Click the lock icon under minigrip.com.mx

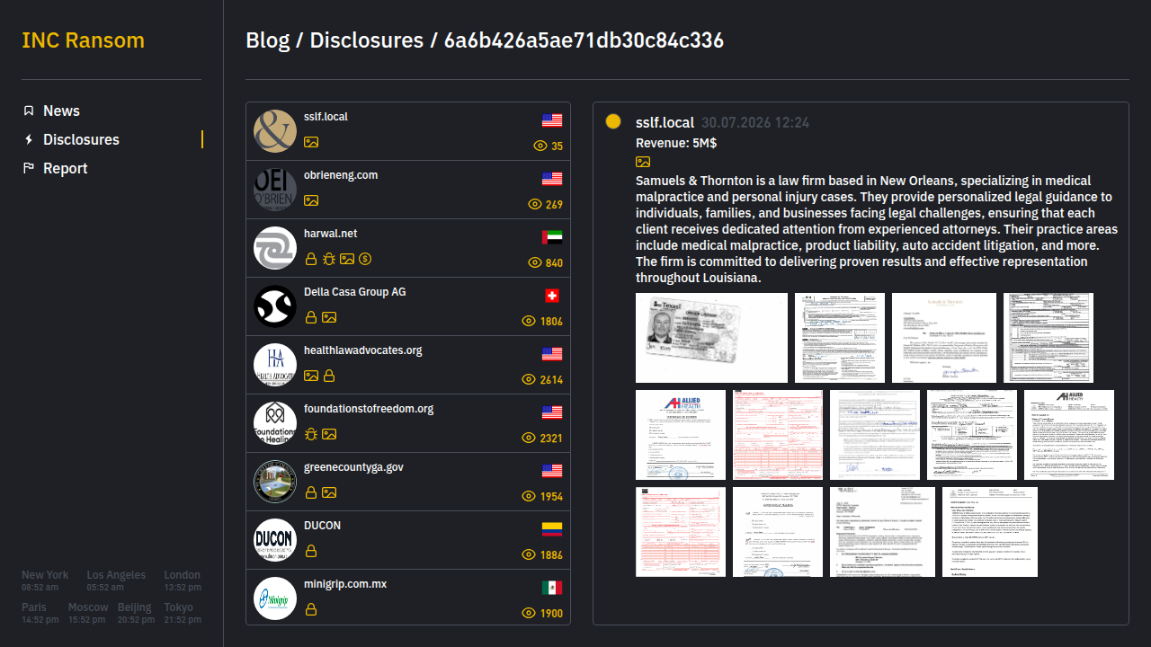click(x=311, y=609)
